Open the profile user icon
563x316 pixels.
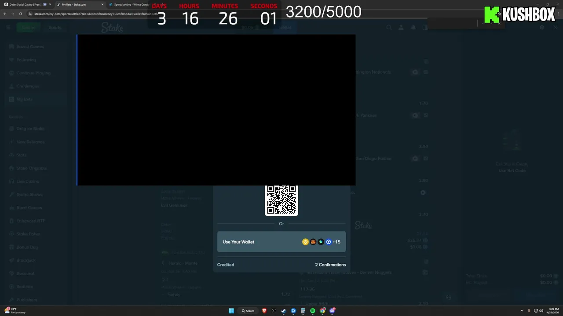tap(401, 27)
